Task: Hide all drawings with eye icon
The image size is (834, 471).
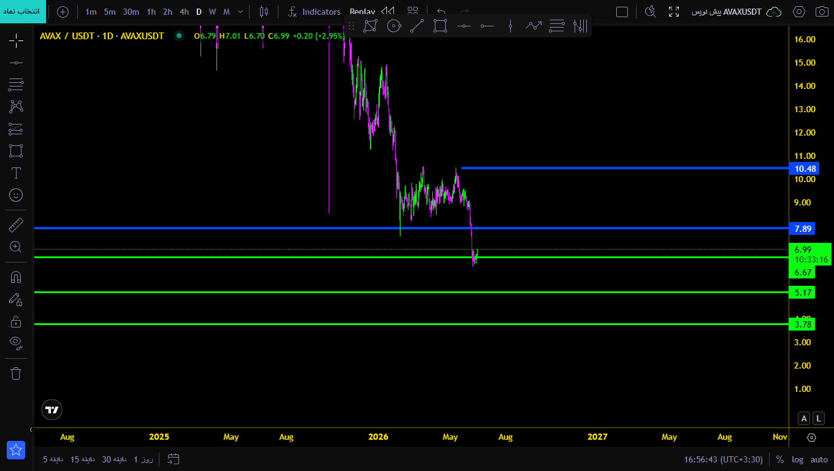Action: click(16, 342)
